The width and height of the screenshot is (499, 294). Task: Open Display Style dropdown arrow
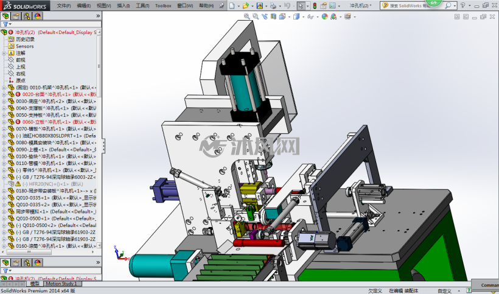click(303, 17)
